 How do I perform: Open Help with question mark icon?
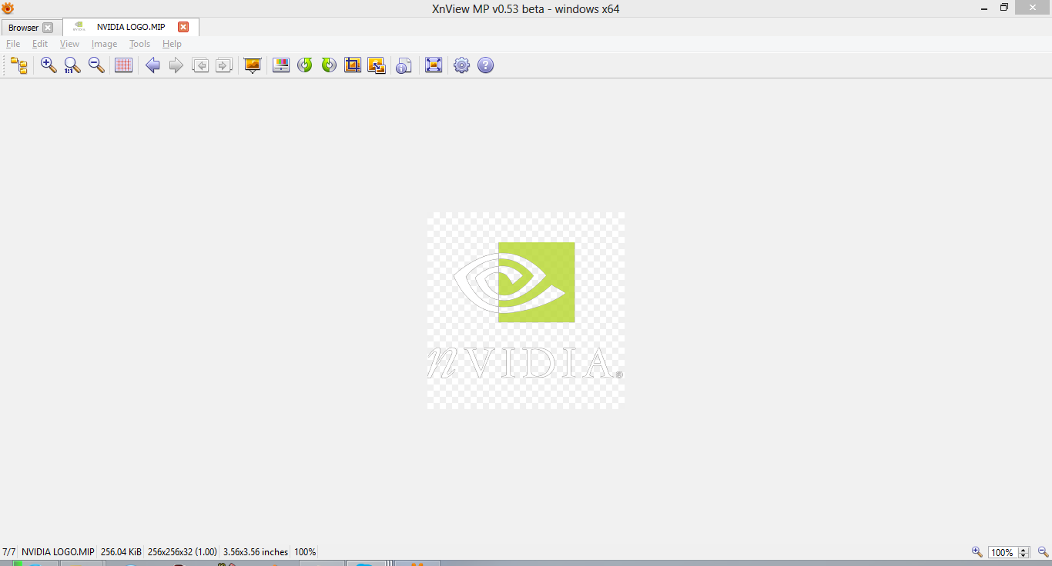(x=485, y=65)
